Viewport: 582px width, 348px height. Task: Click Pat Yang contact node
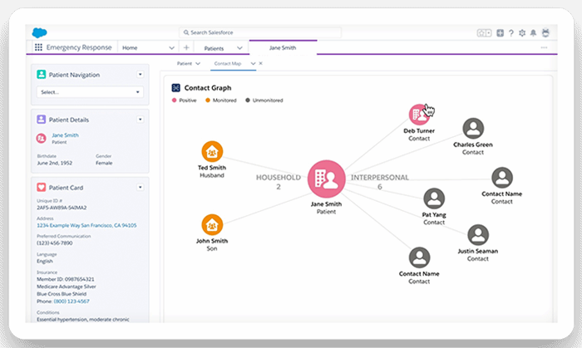tap(433, 199)
